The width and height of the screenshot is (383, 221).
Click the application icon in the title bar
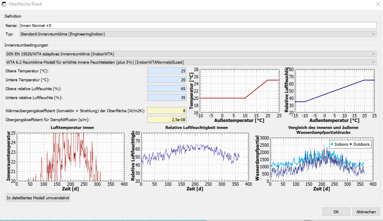(x=4, y=4)
